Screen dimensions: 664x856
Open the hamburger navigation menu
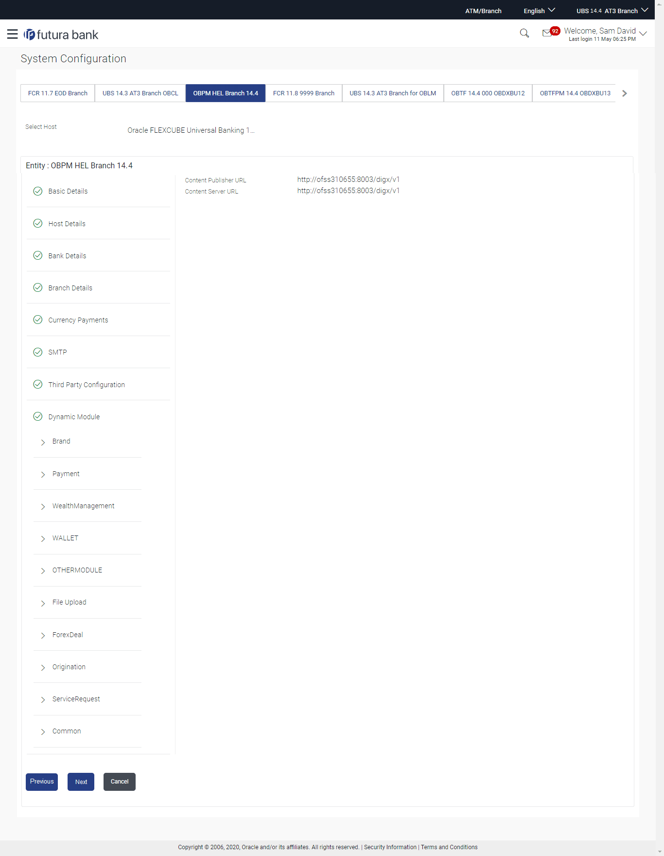[13, 34]
